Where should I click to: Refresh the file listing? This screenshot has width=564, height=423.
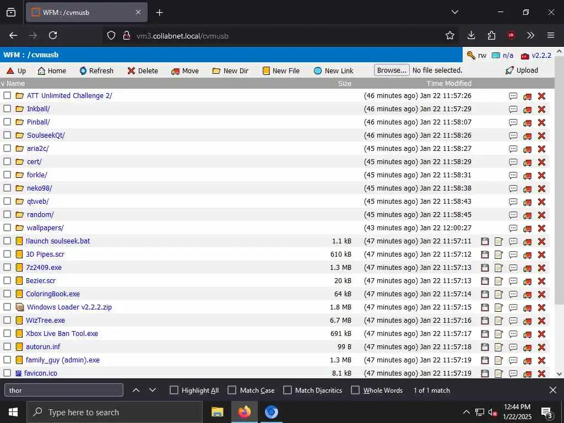(x=96, y=71)
